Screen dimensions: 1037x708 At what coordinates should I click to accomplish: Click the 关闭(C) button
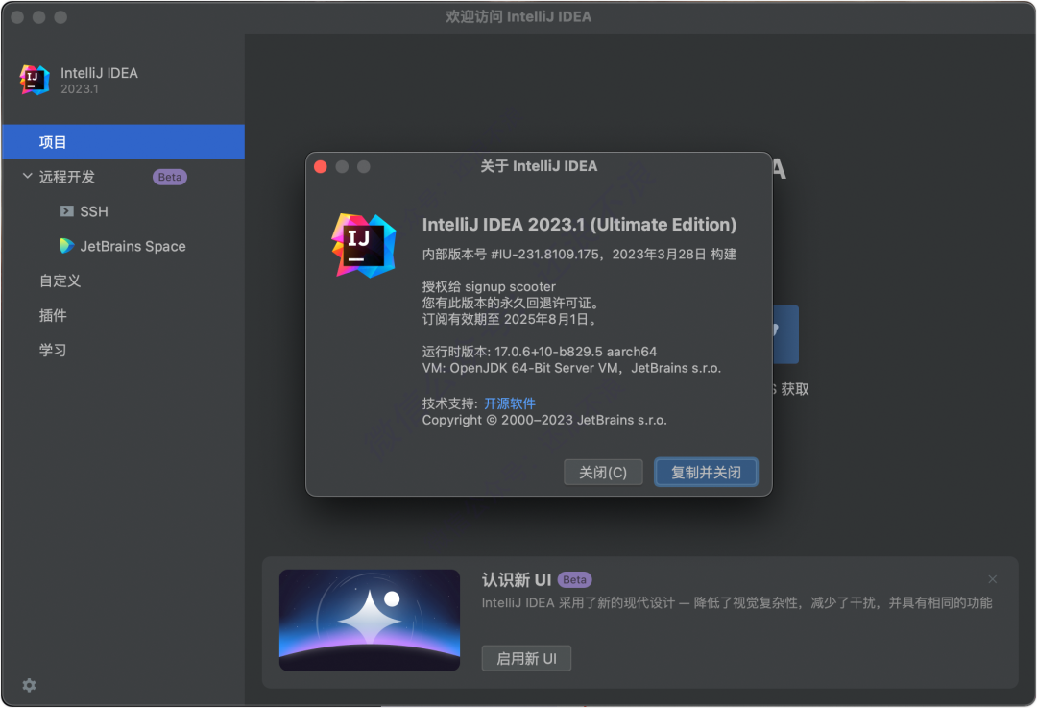[x=602, y=473]
